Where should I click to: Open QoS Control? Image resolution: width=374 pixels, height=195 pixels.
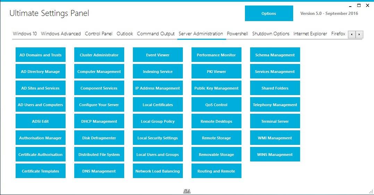pos(216,105)
